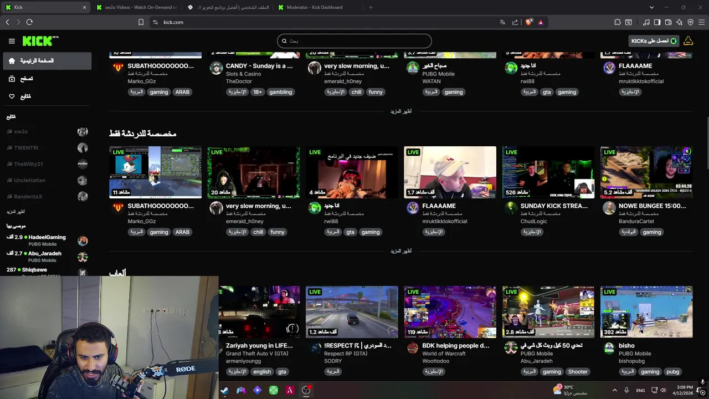Image resolution: width=709 pixels, height=399 pixels.
Task: Expand show more under chat-only section
Action: coord(400,251)
